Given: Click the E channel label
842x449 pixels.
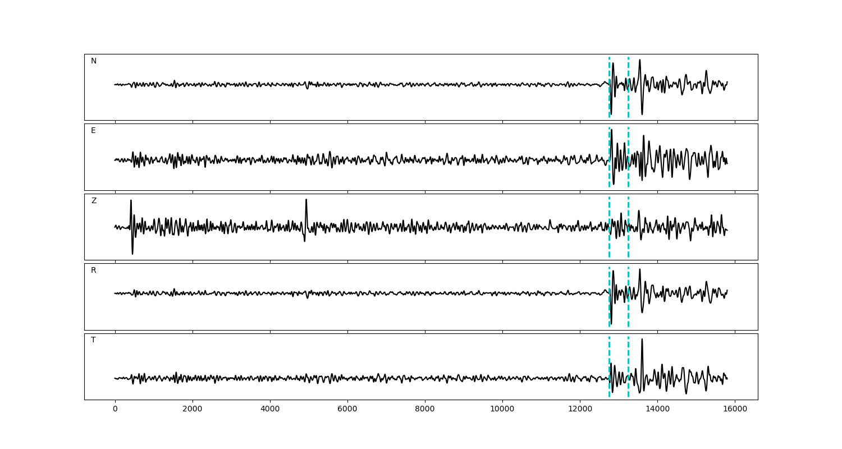Looking at the screenshot, I should pyautogui.click(x=93, y=131).
